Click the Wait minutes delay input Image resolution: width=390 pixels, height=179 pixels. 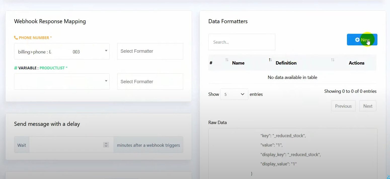[66, 145]
